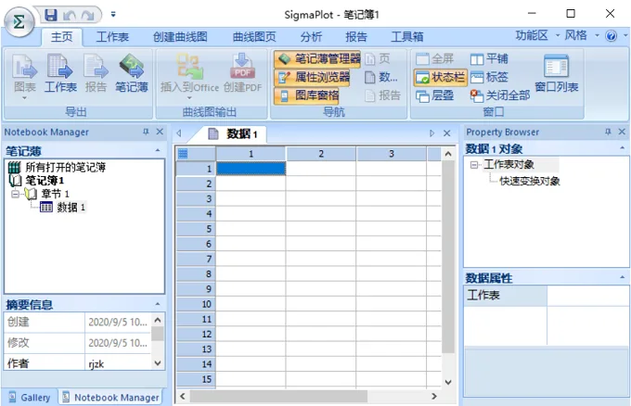The height and width of the screenshot is (406, 631).
Task: Click the highlighted cell in row 1 column 1
Action: coord(251,169)
